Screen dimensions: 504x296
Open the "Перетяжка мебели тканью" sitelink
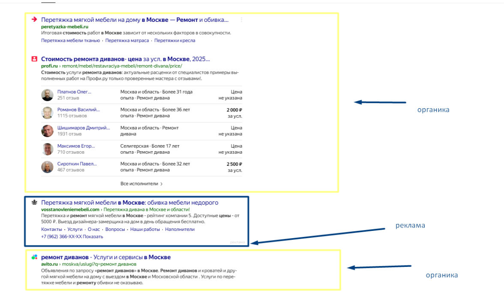(x=70, y=41)
